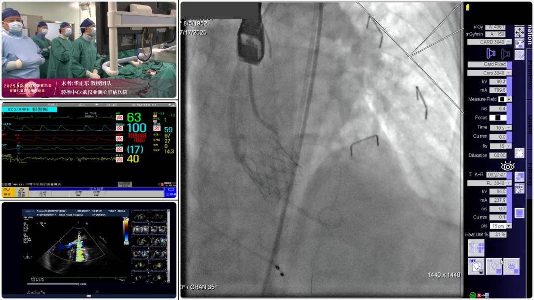Click the CRAN 35° angulation label
The height and width of the screenshot is (300, 534).
tap(203, 287)
